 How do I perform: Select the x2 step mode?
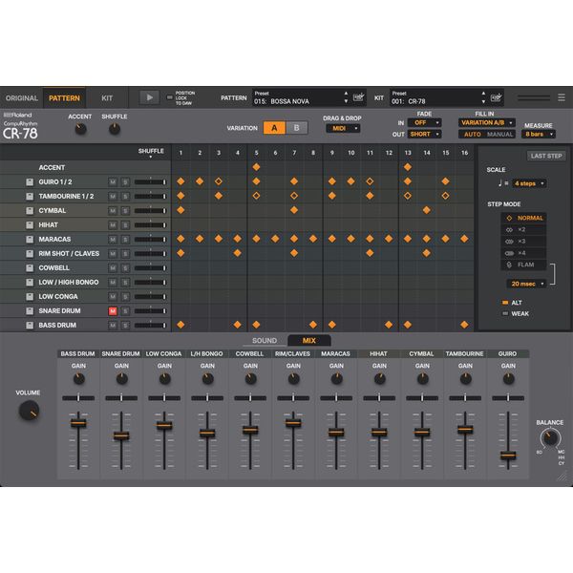[x=523, y=229]
